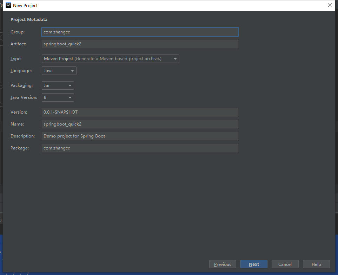Click the Description field for Spring Boot

pyautogui.click(x=140, y=136)
